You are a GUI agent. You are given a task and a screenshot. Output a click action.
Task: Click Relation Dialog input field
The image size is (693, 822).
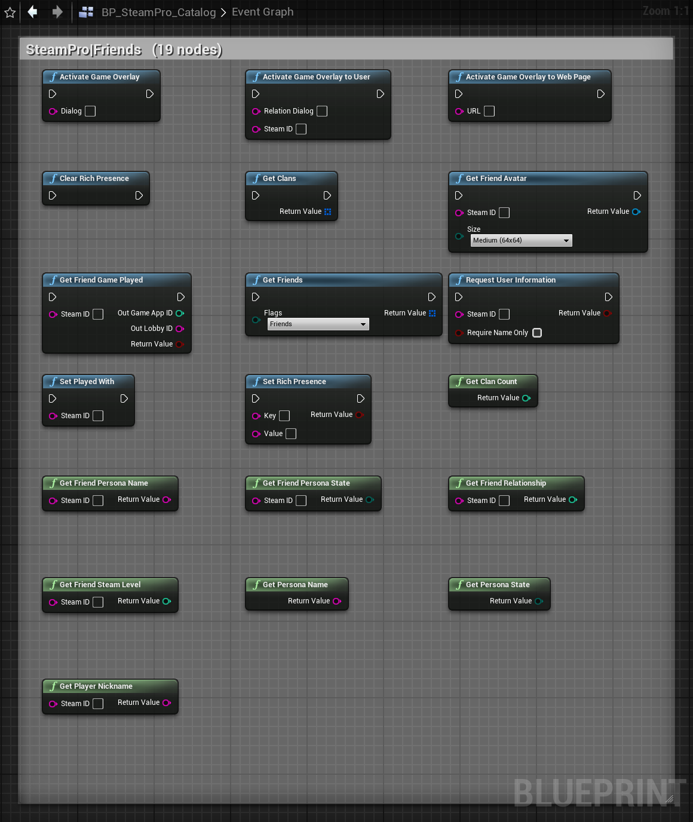coord(322,111)
